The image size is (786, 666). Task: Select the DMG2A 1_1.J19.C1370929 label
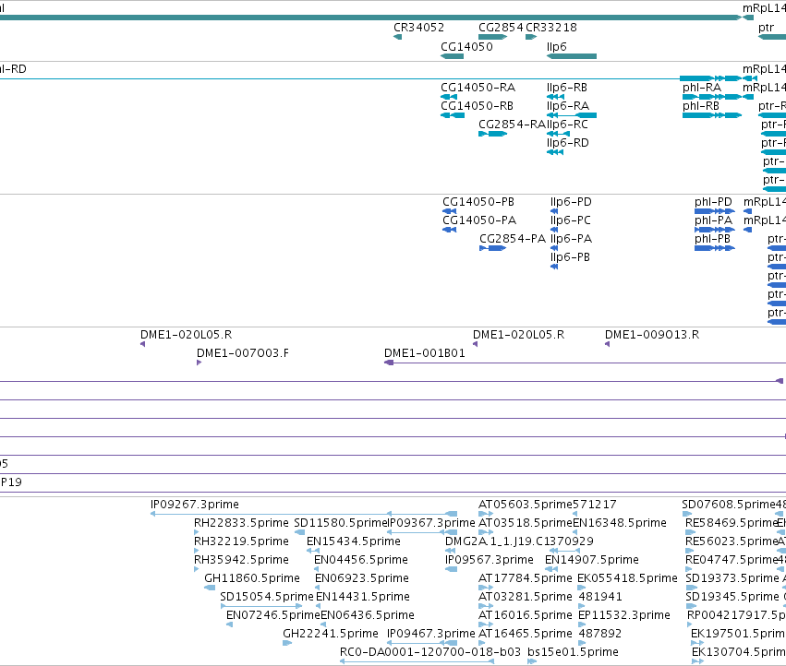tap(519, 541)
